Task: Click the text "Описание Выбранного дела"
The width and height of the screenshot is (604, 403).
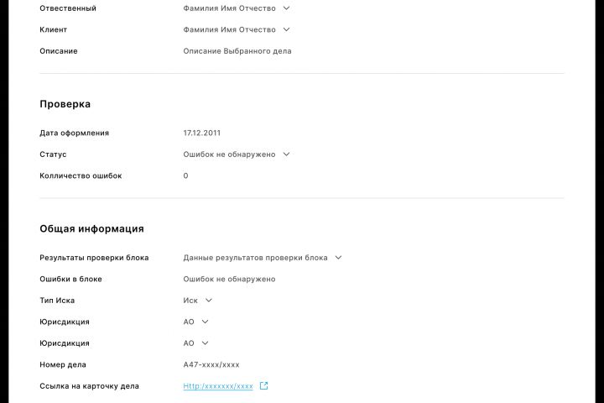Action: point(237,51)
